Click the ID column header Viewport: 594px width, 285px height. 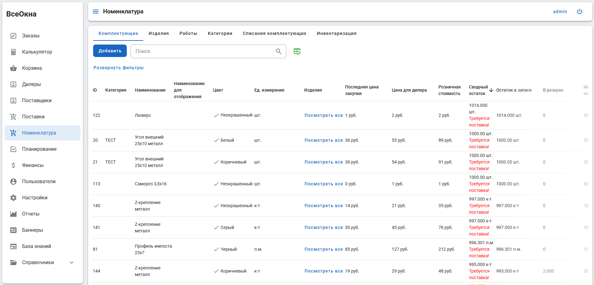(95, 90)
